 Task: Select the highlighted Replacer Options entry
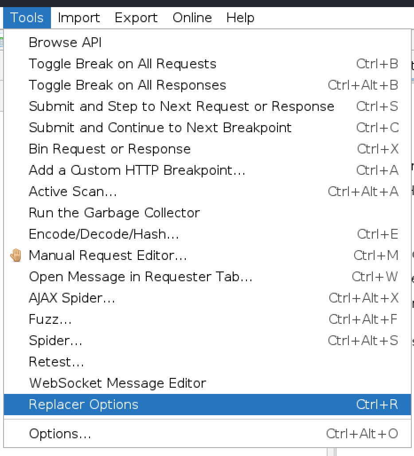tap(83, 405)
